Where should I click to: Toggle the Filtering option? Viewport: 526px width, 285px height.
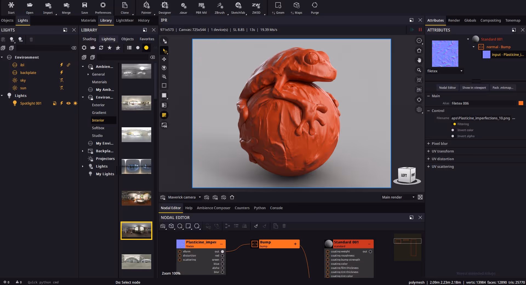(454, 124)
